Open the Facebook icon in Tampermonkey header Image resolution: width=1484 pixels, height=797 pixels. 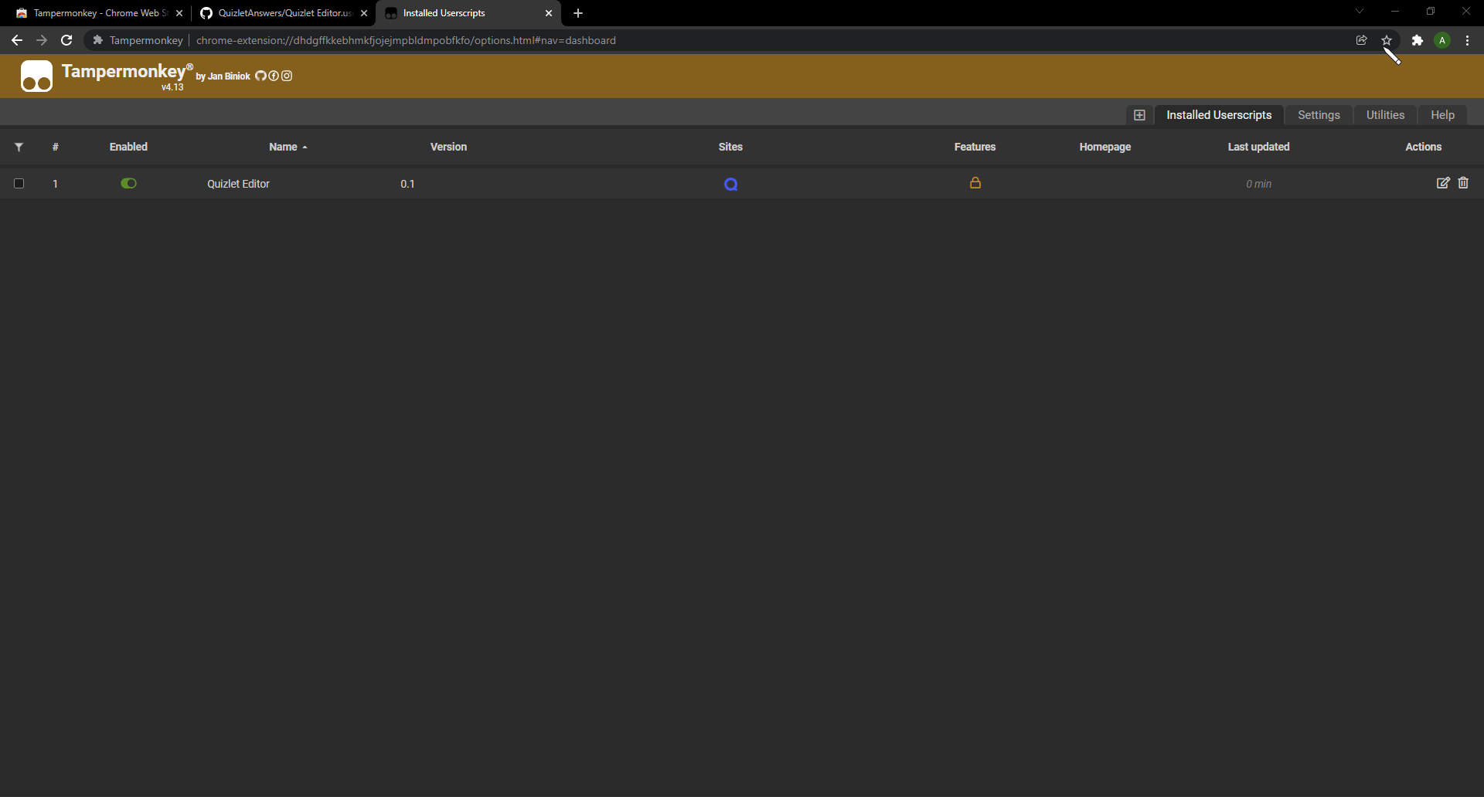(274, 76)
